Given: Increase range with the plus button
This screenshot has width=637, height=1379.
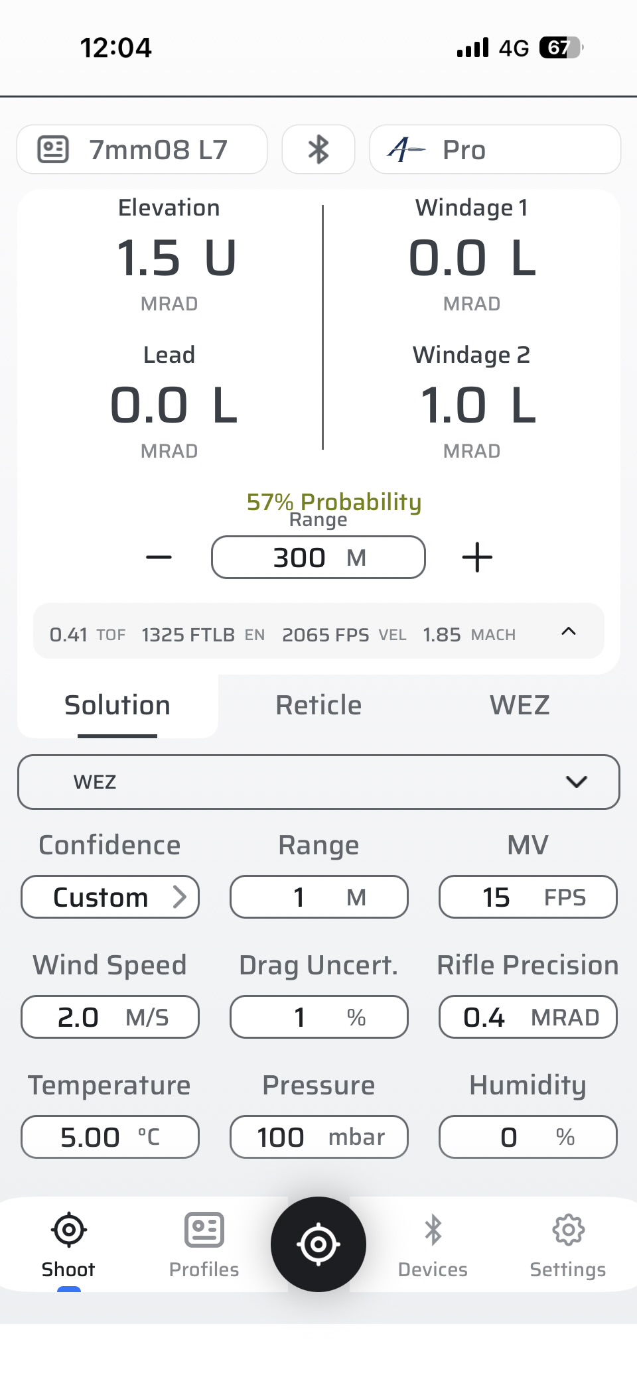Looking at the screenshot, I should pos(477,557).
